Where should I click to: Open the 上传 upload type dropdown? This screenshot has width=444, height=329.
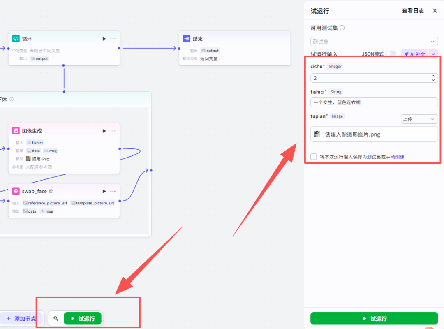[x=419, y=119]
